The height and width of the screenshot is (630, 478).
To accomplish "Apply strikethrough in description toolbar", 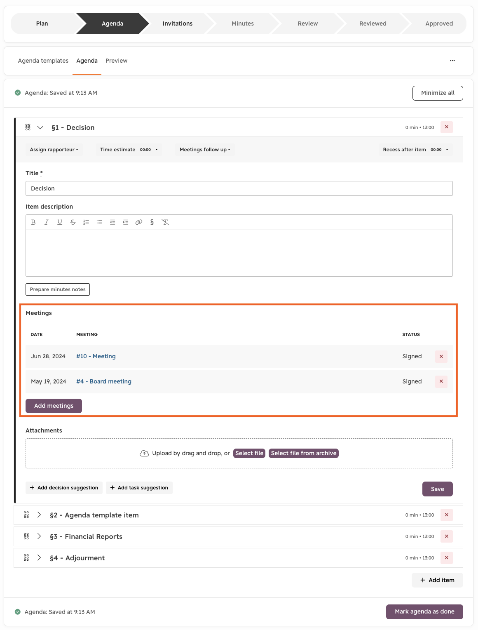I will (73, 222).
